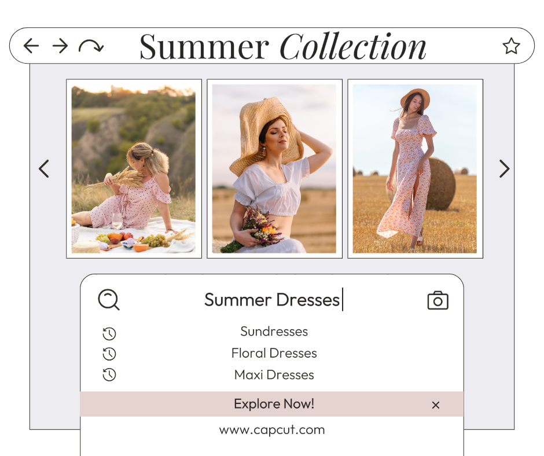Pick the Maxi Dresses suggestion
Image resolution: width=544 pixels, height=456 pixels.
click(274, 374)
